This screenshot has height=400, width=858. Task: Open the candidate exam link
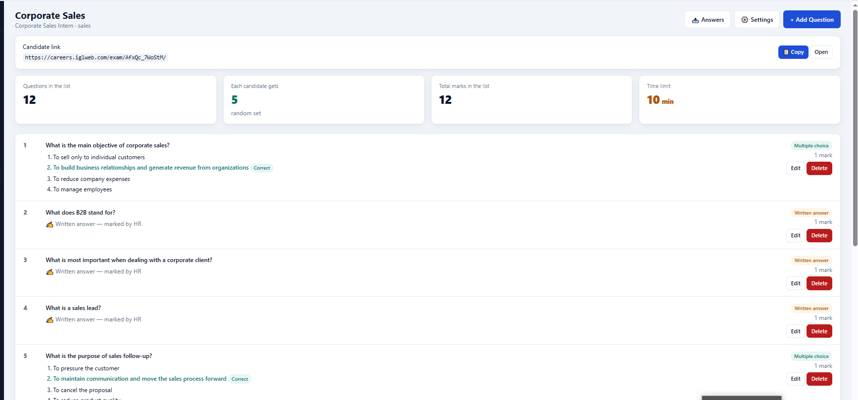coord(821,52)
